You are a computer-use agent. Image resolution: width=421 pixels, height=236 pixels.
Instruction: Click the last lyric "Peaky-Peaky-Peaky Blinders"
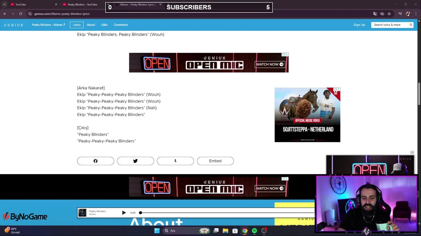click(106, 141)
